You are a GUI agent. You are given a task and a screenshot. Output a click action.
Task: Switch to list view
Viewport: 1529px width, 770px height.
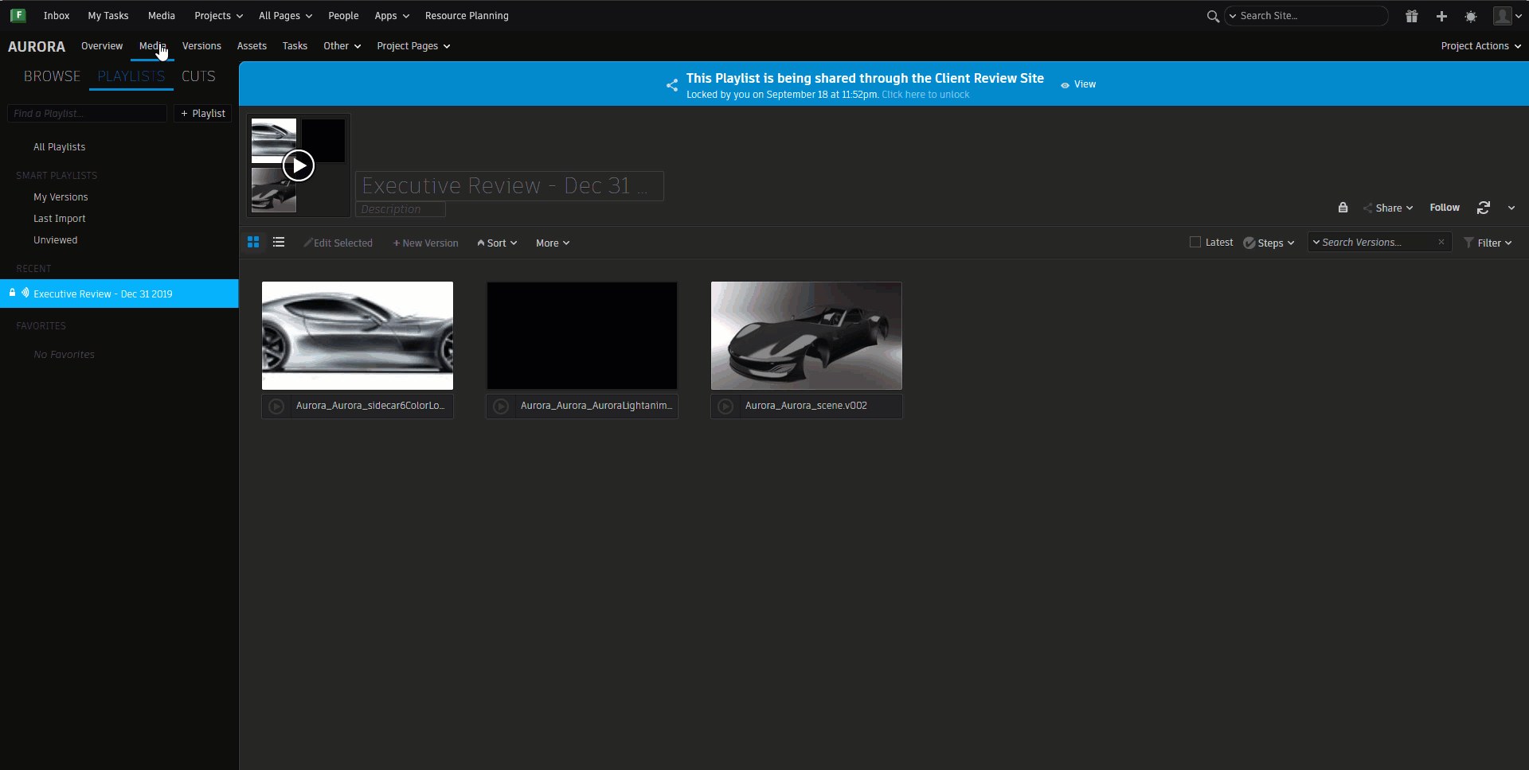coord(279,243)
